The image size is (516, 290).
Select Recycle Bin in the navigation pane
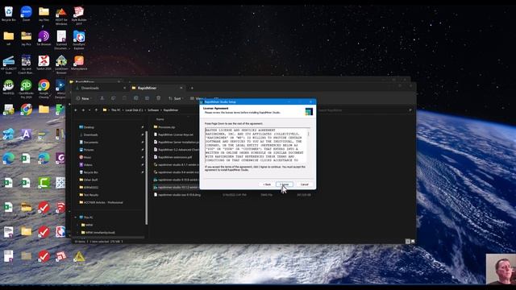[x=90, y=172]
